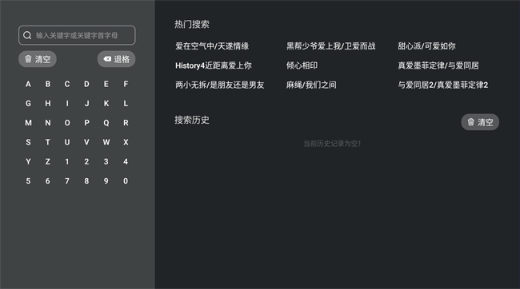520x289 pixels.
Task: Select letter K on the keyboard
Action: tap(106, 104)
